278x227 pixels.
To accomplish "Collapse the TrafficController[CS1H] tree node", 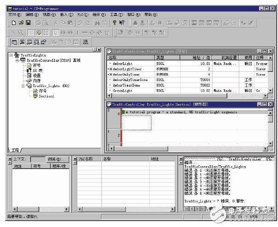I will pos(18,60).
